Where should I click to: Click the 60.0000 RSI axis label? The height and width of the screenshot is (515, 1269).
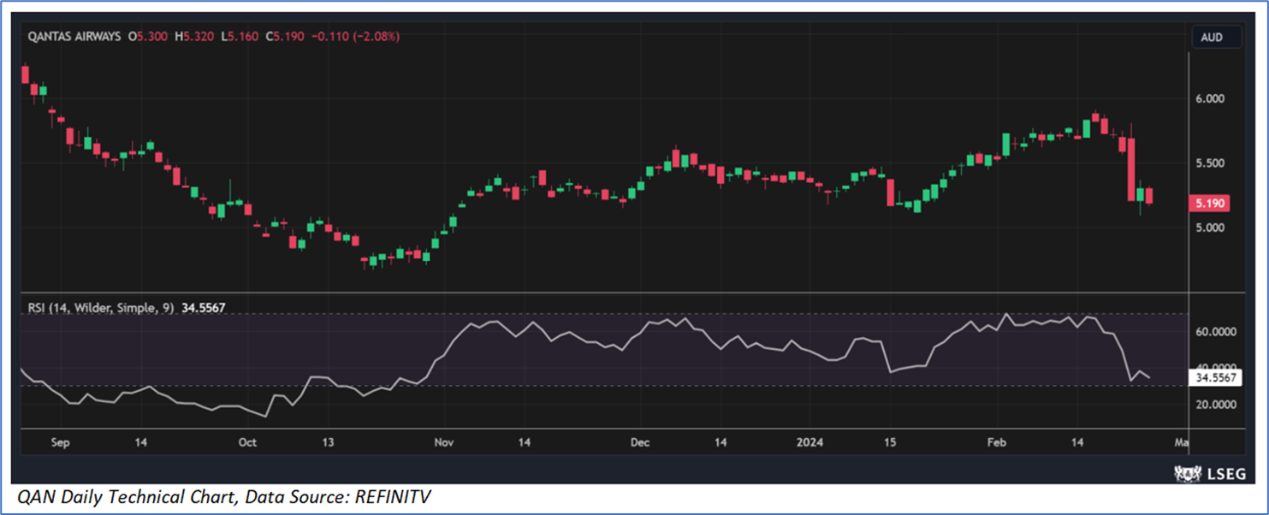(1216, 332)
